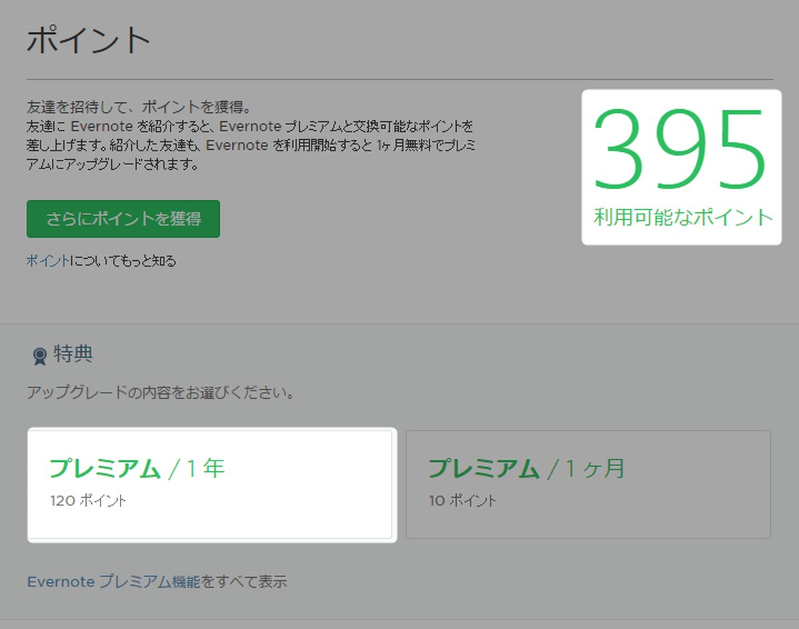This screenshot has width=799, height=629.
Task: Open Evernote プレミアム機能 link
Action: [x=113, y=582]
